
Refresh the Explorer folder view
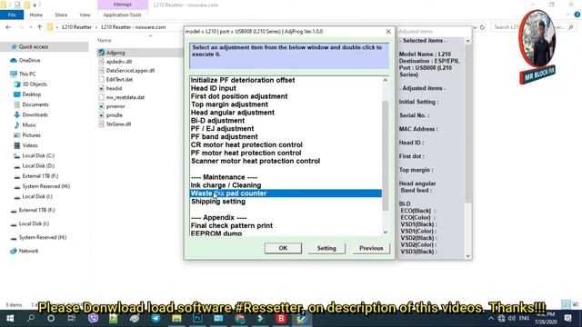point(483,27)
